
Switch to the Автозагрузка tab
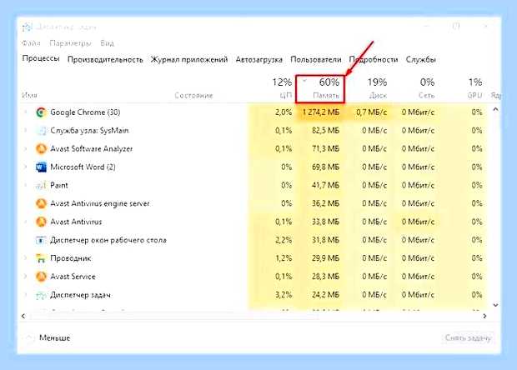coord(259,60)
